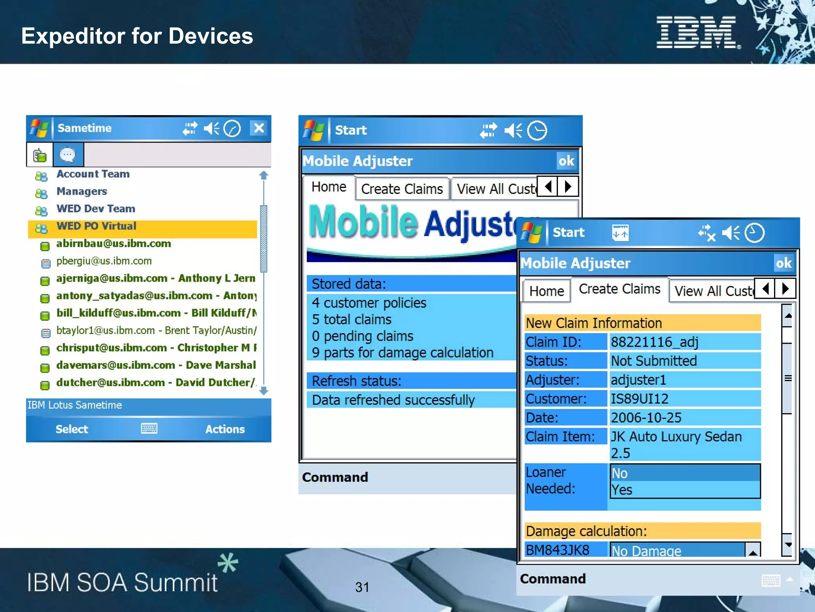This screenshot has height=612, width=815.
Task: Click Command softkey in front window
Action: (x=553, y=579)
